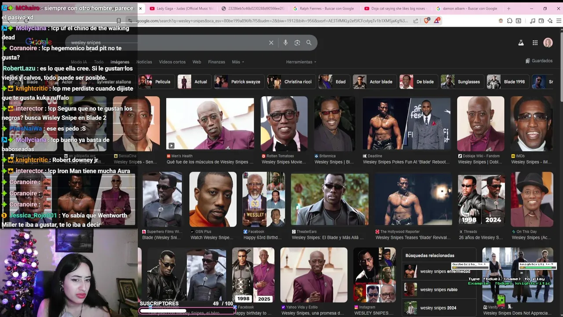Start voice search with the microphone icon
563x317 pixels.
285,43
